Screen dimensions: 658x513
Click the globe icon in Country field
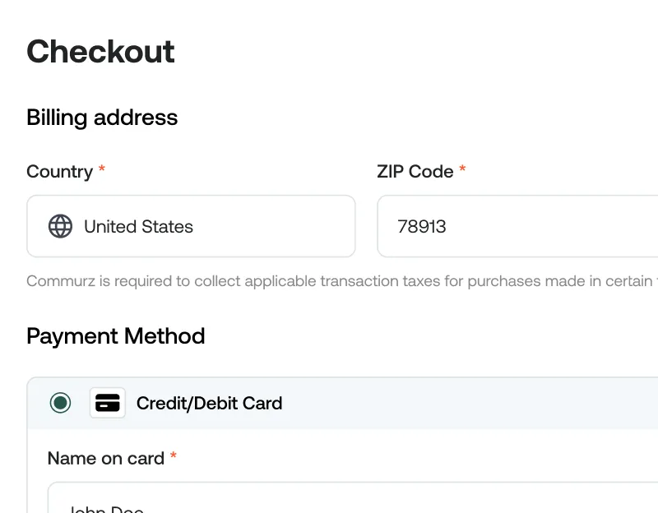pyautogui.click(x=60, y=226)
